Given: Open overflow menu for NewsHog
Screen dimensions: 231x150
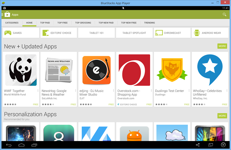Looking at the screenshot, I should pos(76,91).
